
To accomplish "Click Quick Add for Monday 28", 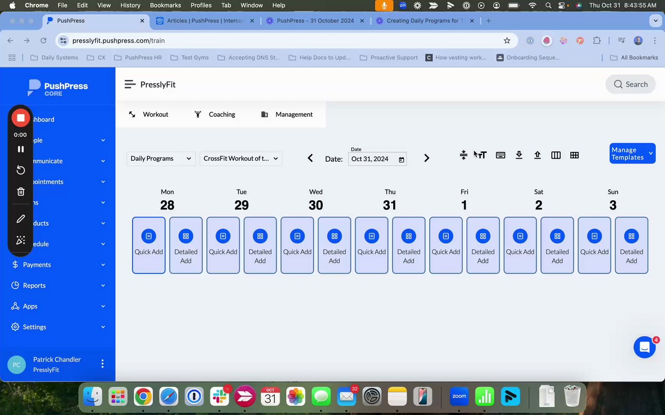I will [x=149, y=245].
